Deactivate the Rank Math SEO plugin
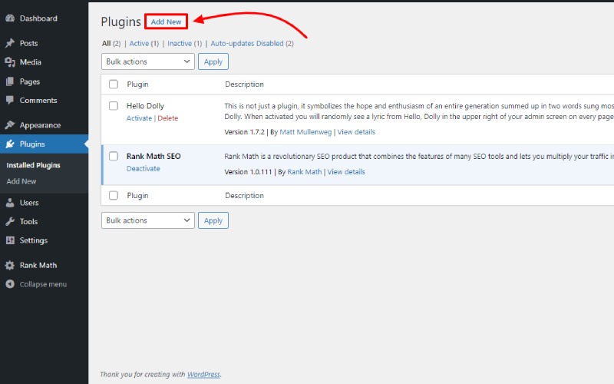Image resolution: width=614 pixels, height=384 pixels. tap(143, 168)
